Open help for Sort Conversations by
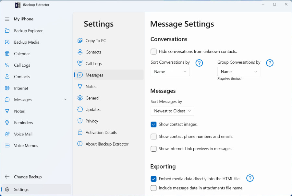The height and width of the screenshot is (196, 292). pyautogui.click(x=199, y=63)
